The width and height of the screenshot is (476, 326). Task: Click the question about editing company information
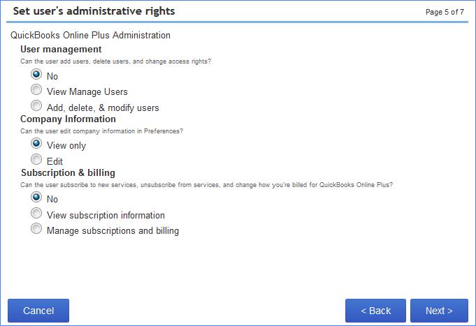click(x=101, y=131)
